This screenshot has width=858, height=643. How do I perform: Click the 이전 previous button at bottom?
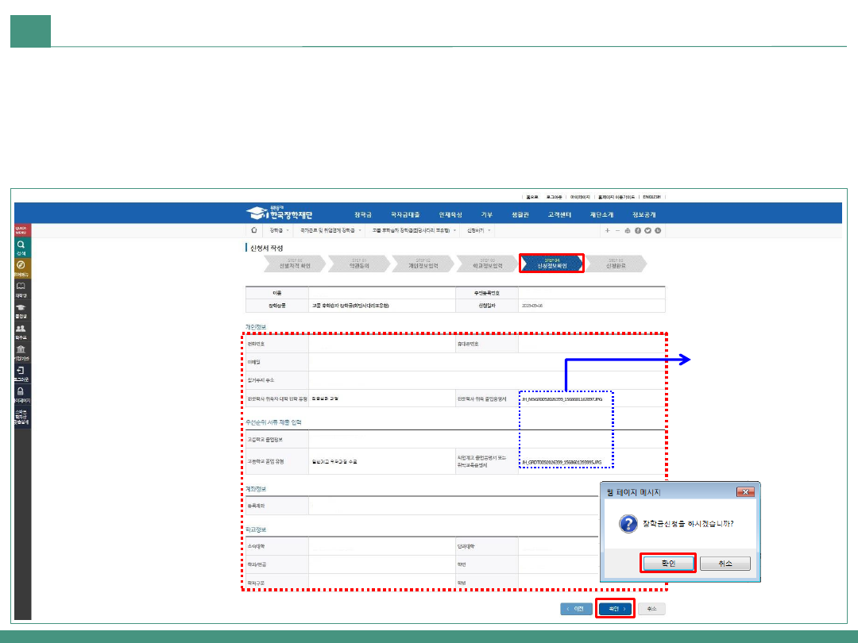point(576,609)
